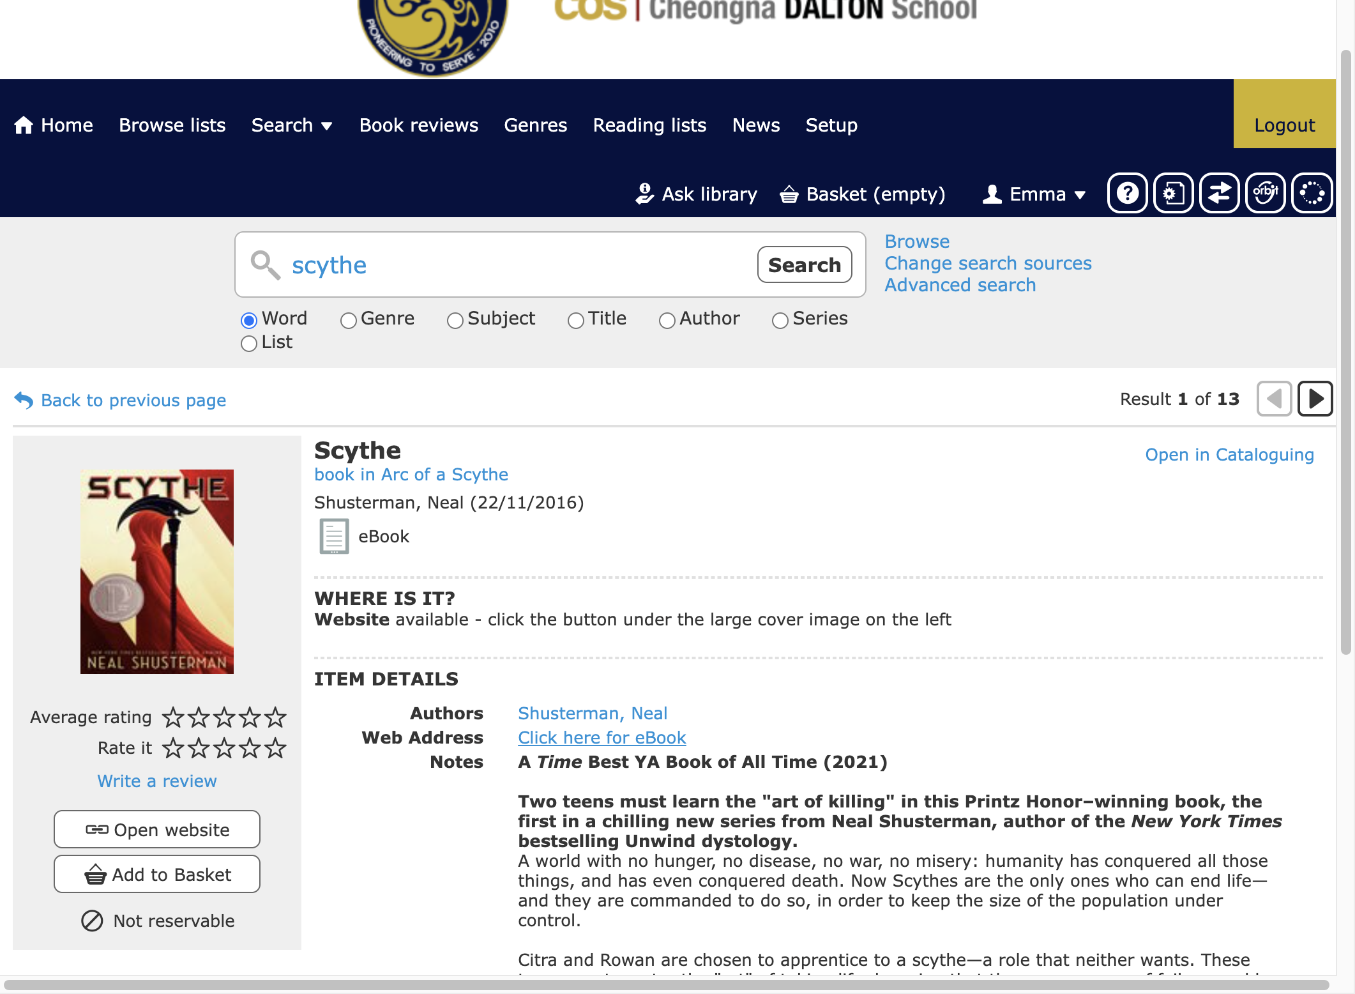1355x994 pixels.
Task: Select the List radio button
Action: click(x=249, y=344)
